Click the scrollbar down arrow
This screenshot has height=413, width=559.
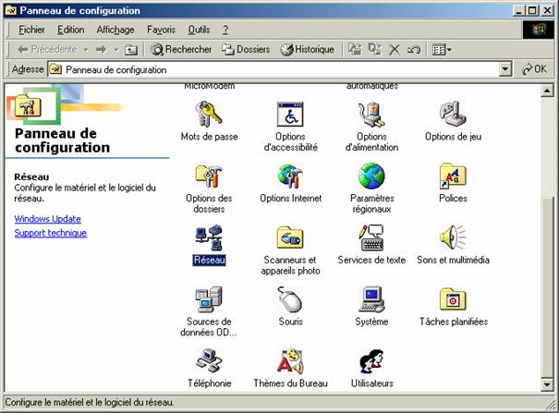click(546, 384)
